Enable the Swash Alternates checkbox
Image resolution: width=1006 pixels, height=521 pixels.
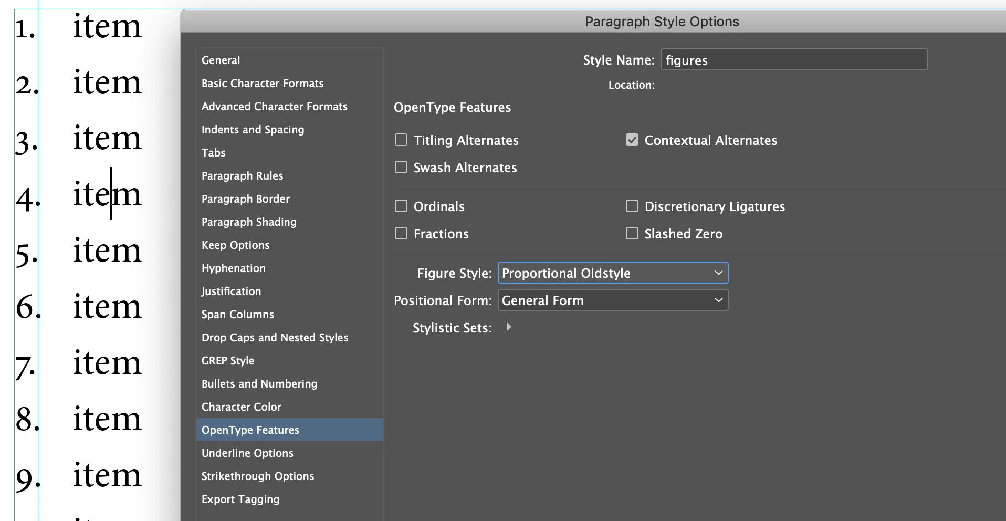point(401,168)
